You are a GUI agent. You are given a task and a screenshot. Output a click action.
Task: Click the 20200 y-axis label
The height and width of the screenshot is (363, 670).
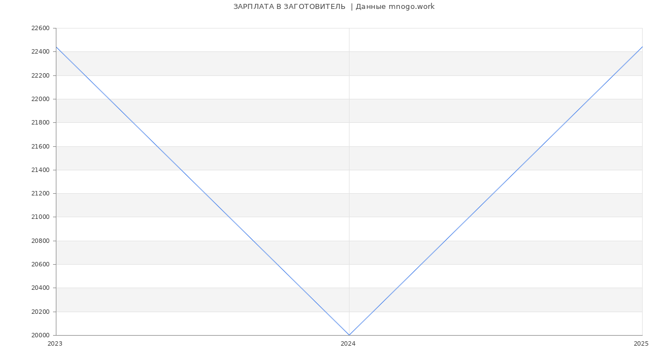[40, 312]
